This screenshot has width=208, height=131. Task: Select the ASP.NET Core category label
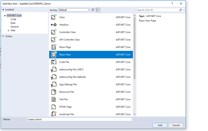[14, 16]
